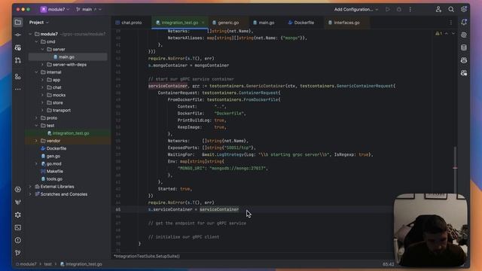
Task: Click the serviceContainer variable on line 47
Action: tap(168, 86)
